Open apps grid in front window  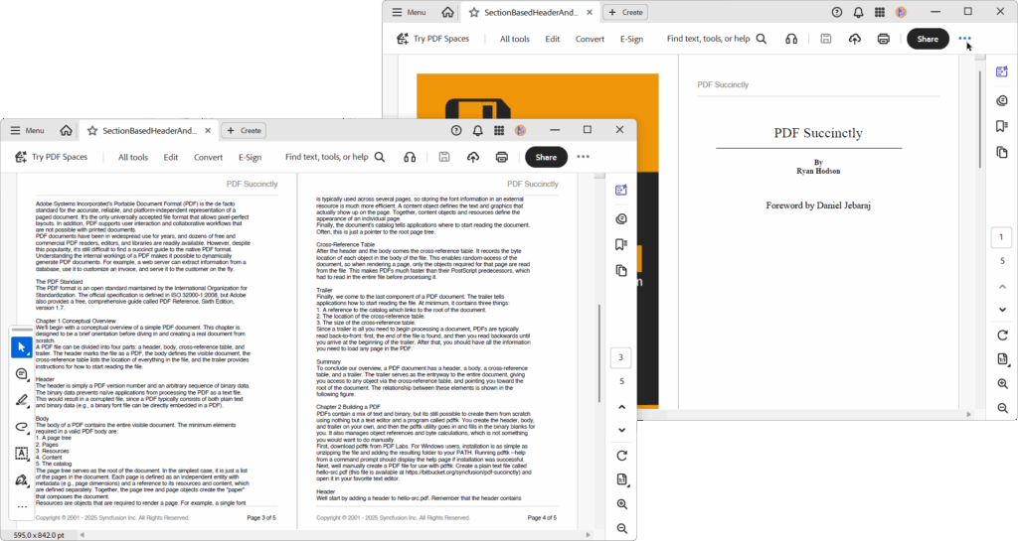(x=499, y=130)
